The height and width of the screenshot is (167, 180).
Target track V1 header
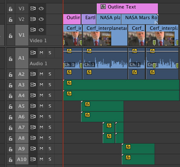[x=22, y=35]
